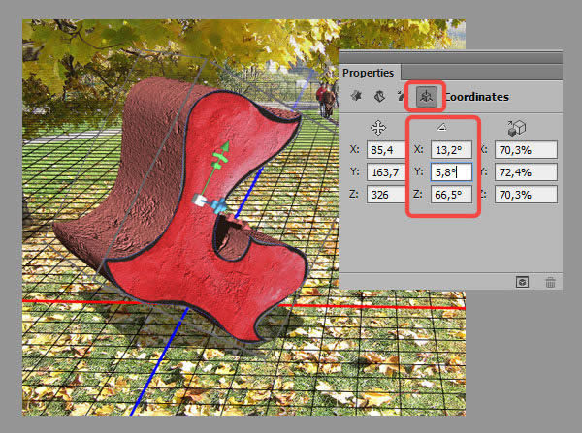Screen dimensions: 582x433
Task: Click the Move position arrows icon
Action: [x=378, y=127]
